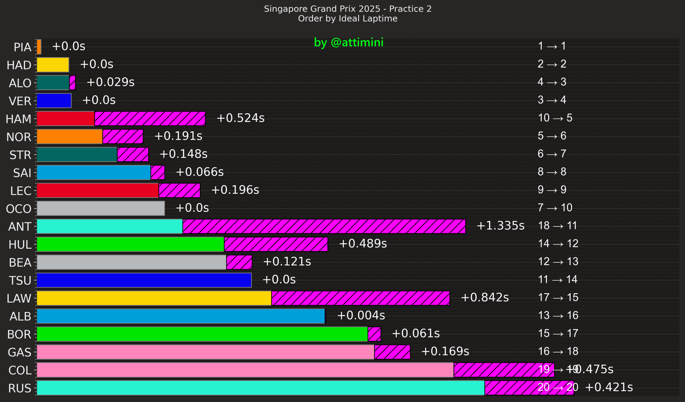Click BOR's green lap time bar

pos(202,334)
